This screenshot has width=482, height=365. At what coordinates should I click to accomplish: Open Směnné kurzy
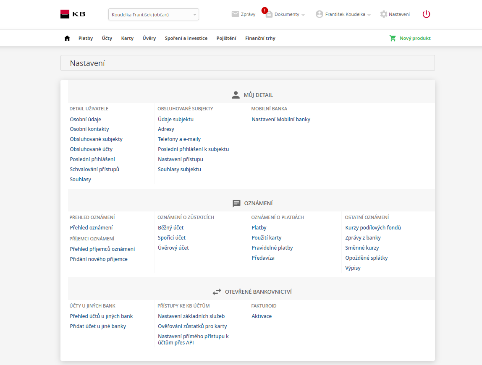click(x=362, y=248)
